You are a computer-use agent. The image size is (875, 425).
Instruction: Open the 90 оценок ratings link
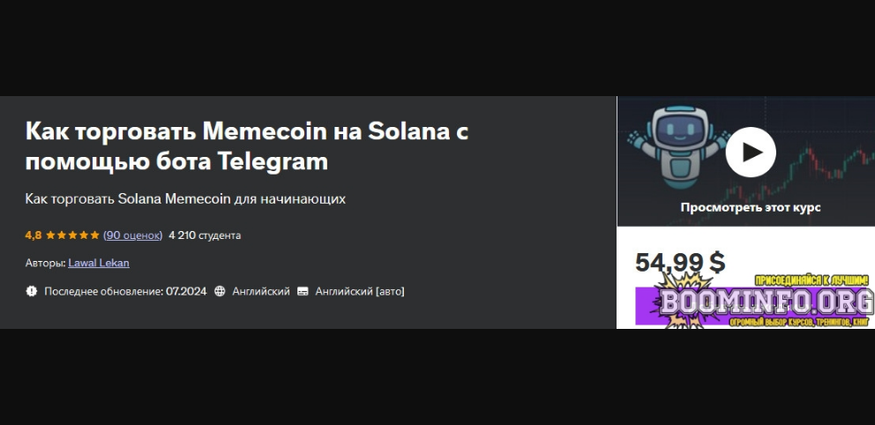[x=133, y=235]
